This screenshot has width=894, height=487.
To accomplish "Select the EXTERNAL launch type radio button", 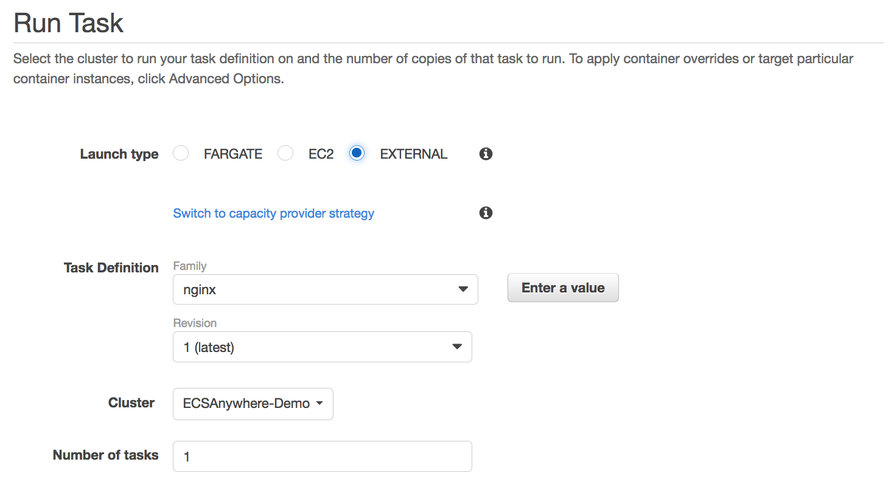I will tap(357, 153).
